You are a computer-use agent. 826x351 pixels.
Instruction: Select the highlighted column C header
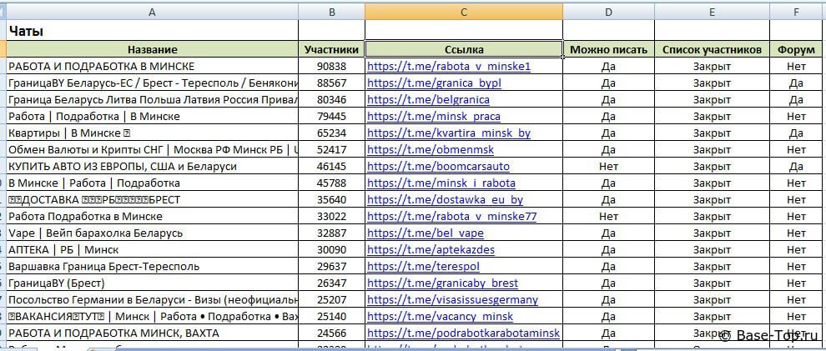pos(463,12)
